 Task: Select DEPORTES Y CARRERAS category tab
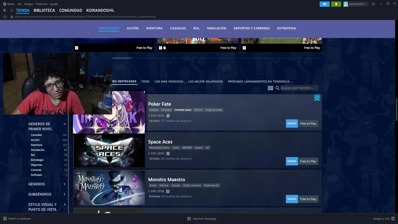(252, 28)
